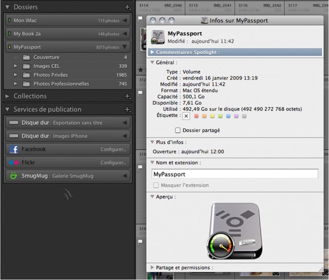Click the Couverture folder icon
The width and height of the screenshot is (329, 280).
tap(26, 57)
